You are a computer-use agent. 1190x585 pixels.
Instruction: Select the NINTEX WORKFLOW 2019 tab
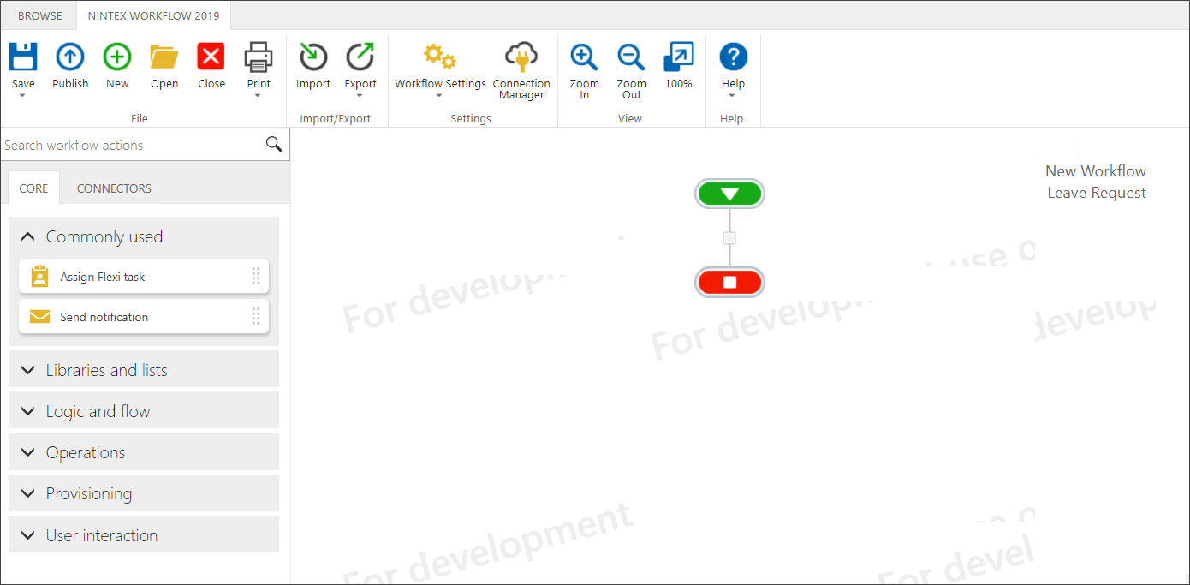[153, 15]
